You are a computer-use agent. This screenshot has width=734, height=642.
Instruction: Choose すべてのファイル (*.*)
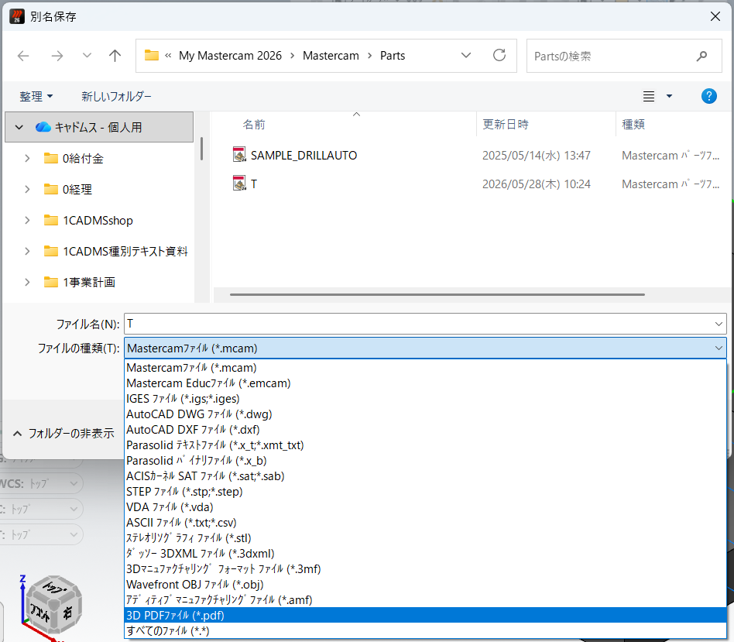(x=425, y=630)
